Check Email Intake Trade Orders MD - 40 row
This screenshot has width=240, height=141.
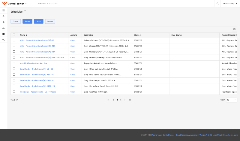coord(14,75)
